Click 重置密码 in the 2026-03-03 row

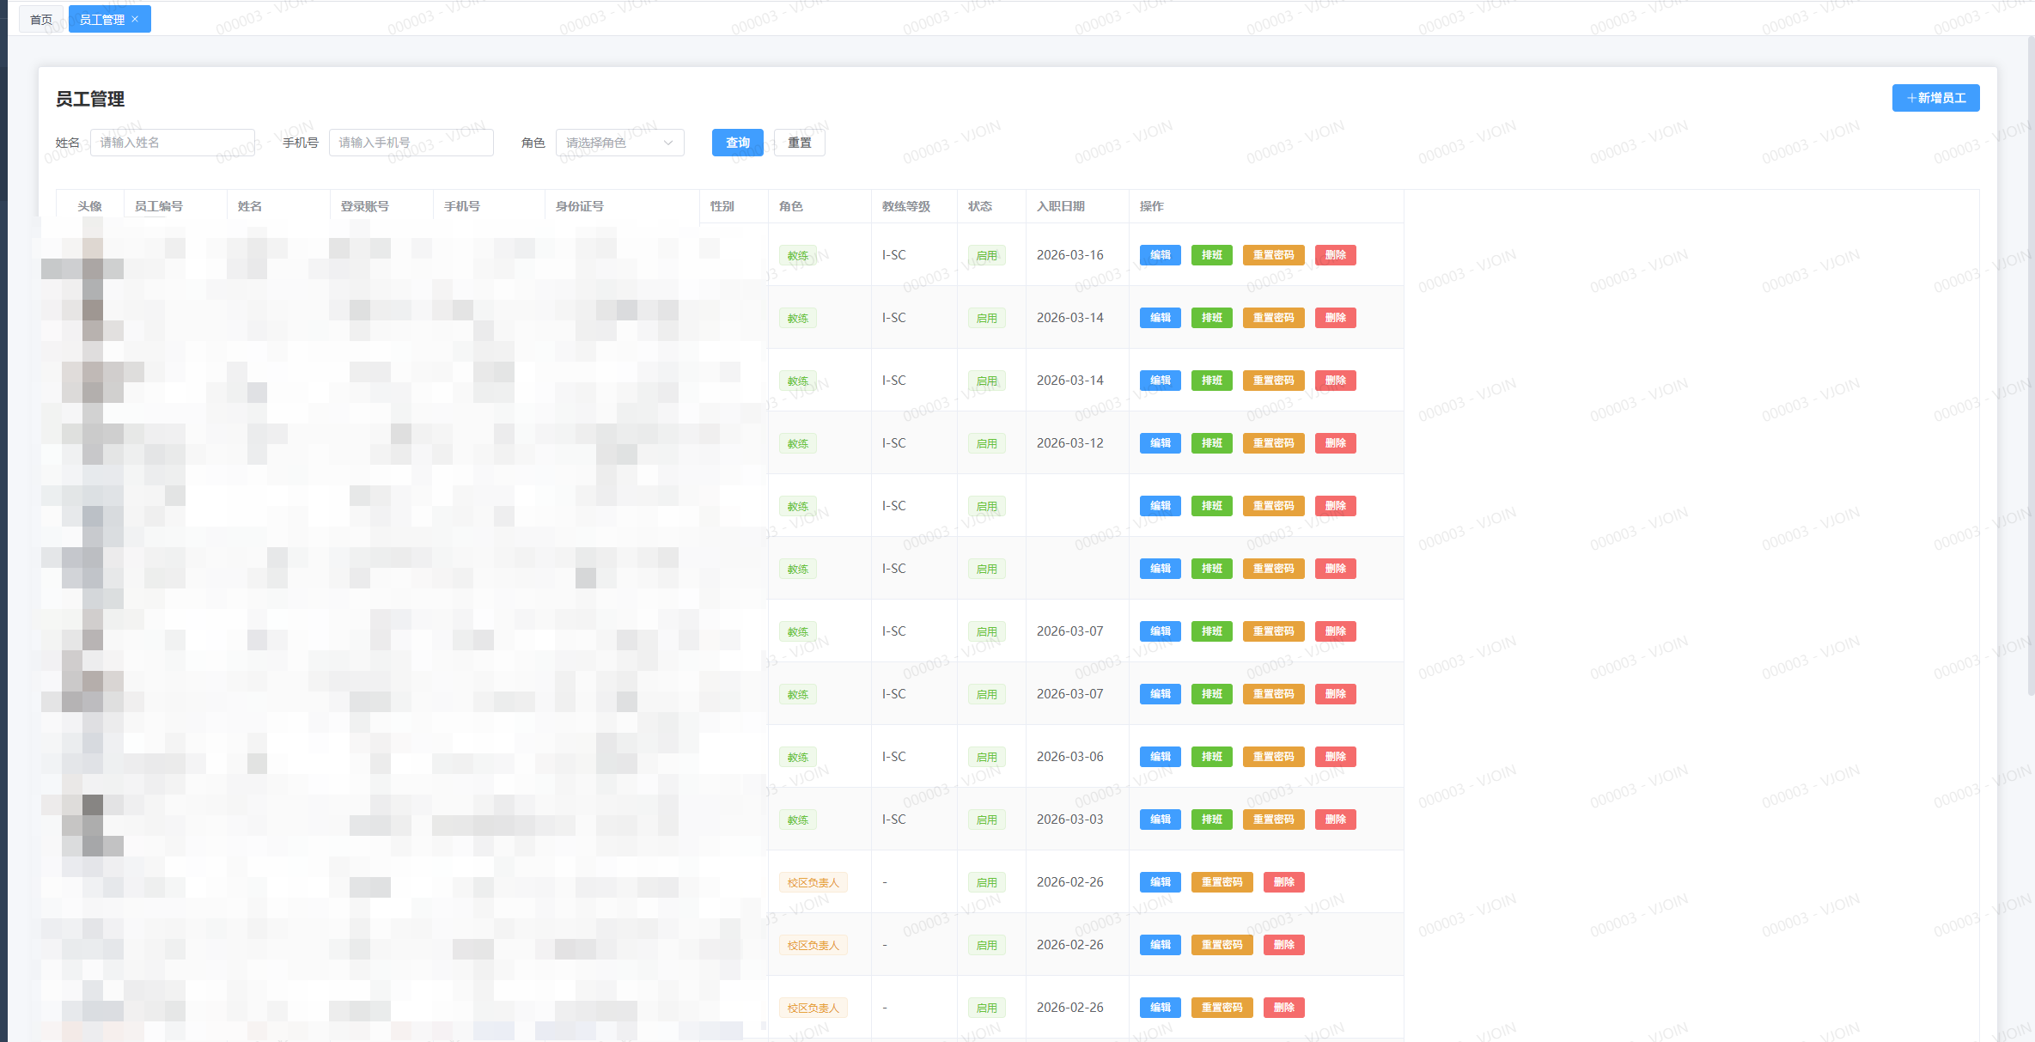[1274, 820]
